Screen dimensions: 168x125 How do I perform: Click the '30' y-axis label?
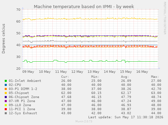18,57
